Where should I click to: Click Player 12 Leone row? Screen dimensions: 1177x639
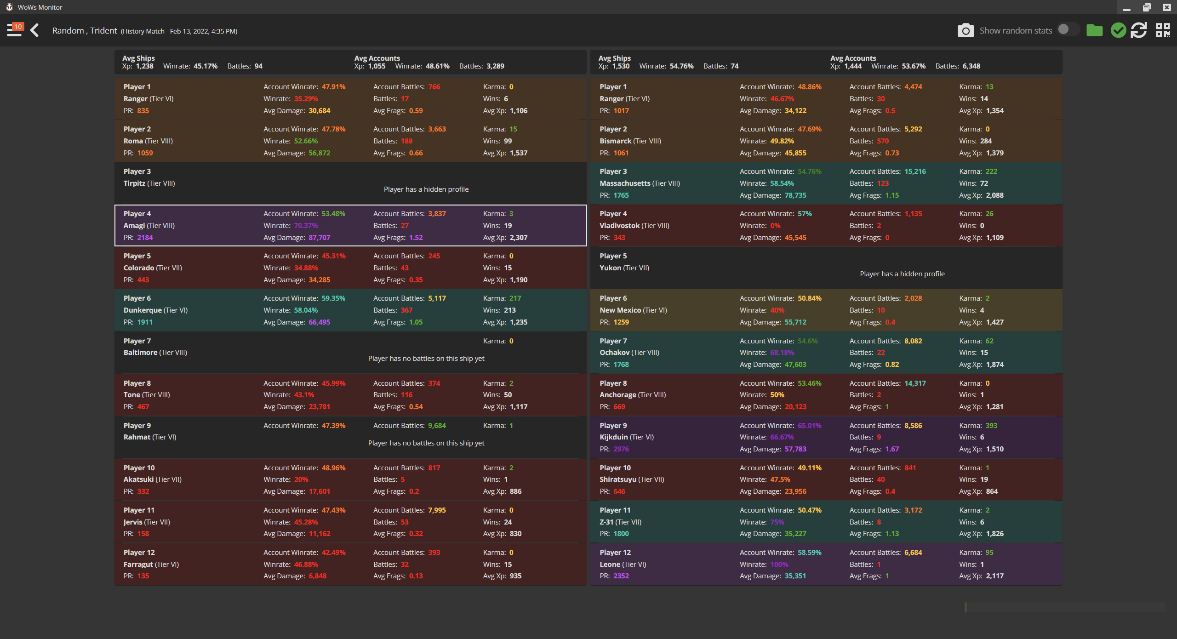(x=826, y=564)
